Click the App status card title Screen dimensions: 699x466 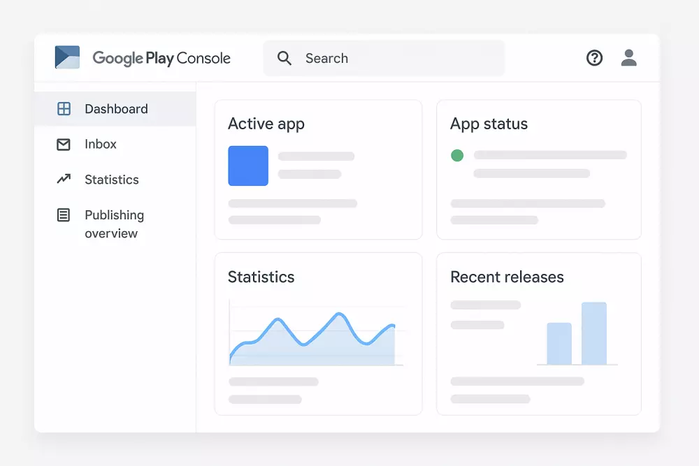[x=489, y=124]
